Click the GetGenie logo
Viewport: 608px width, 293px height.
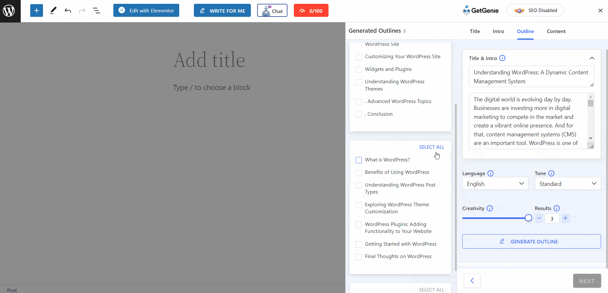click(x=480, y=10)
